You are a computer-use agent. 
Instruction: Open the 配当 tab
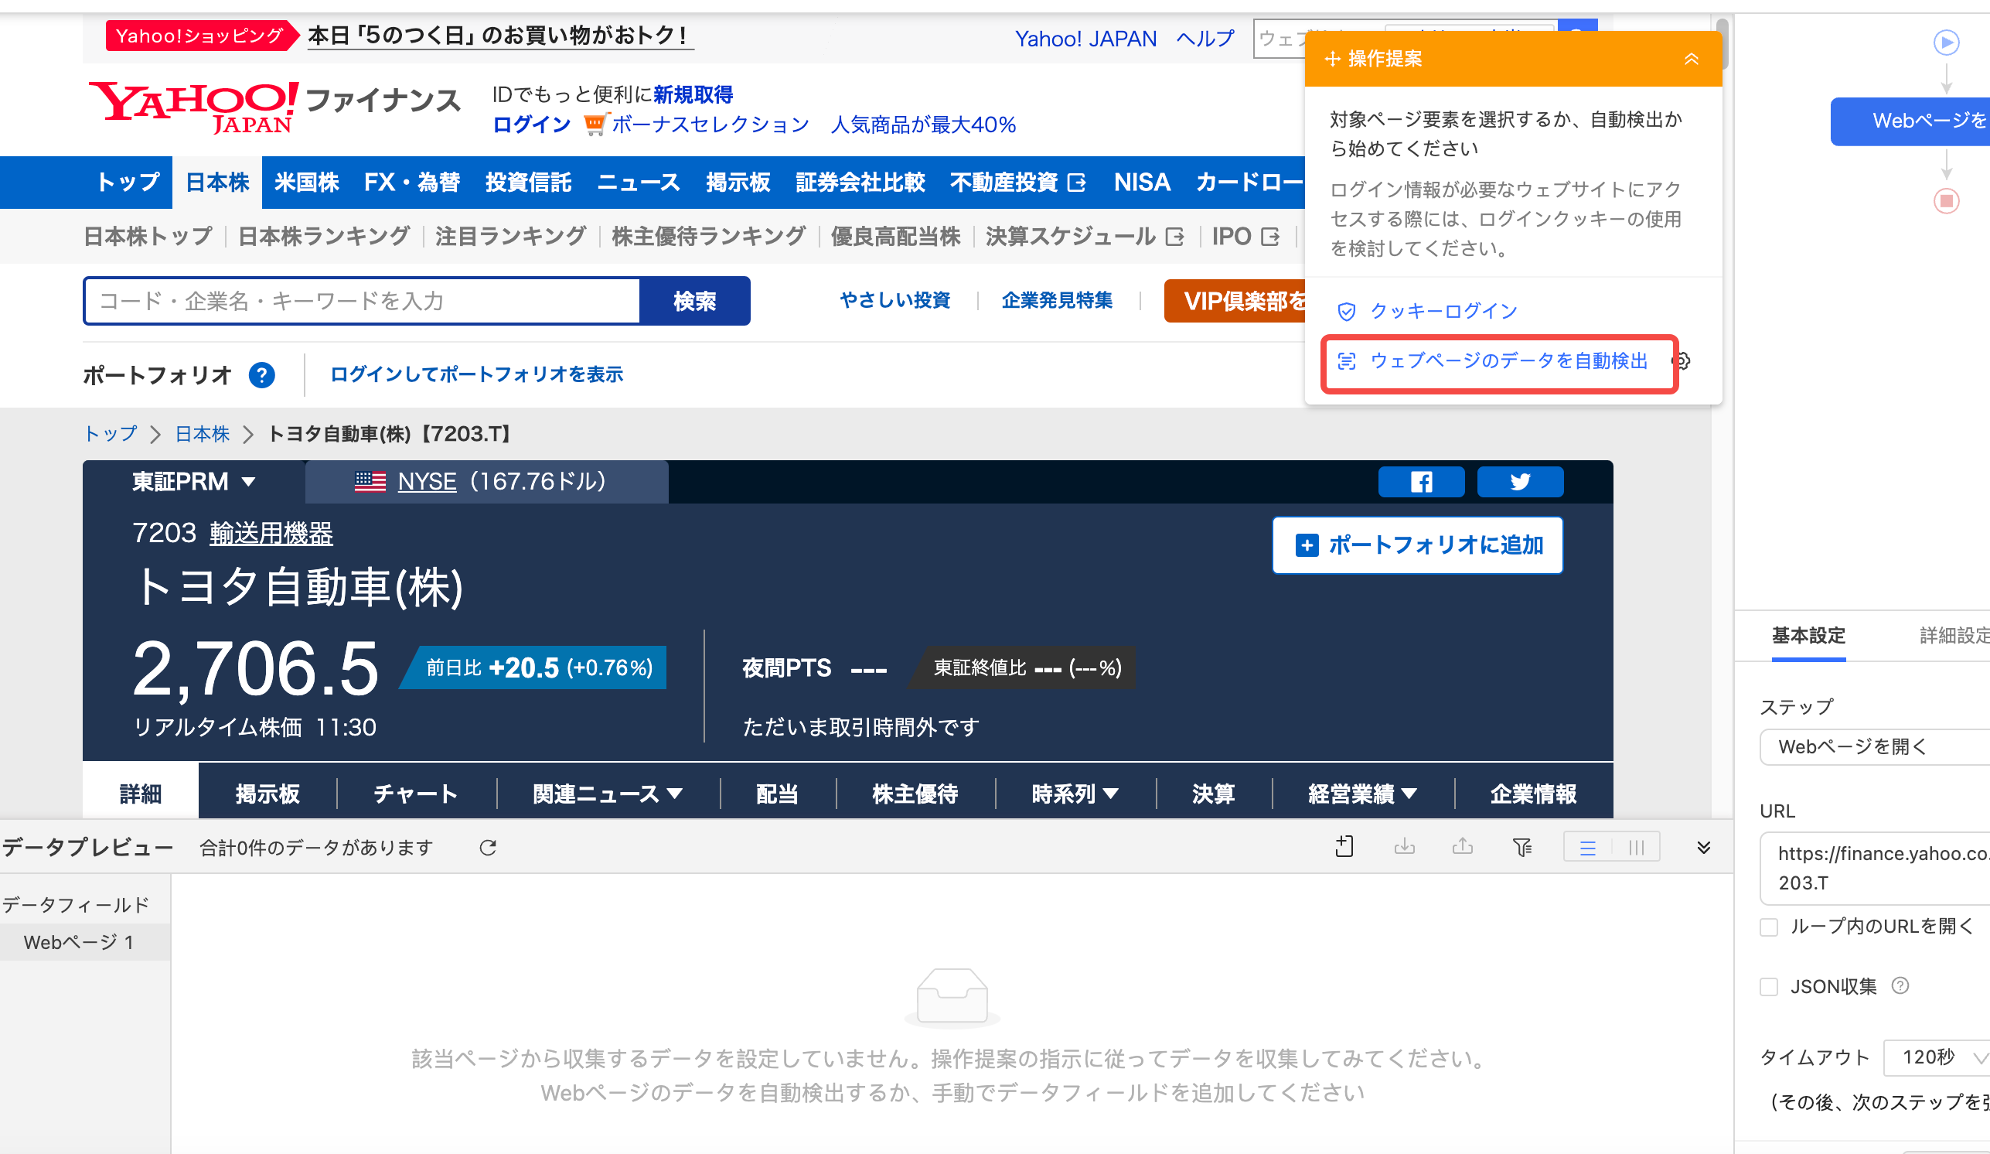[777, 793]
